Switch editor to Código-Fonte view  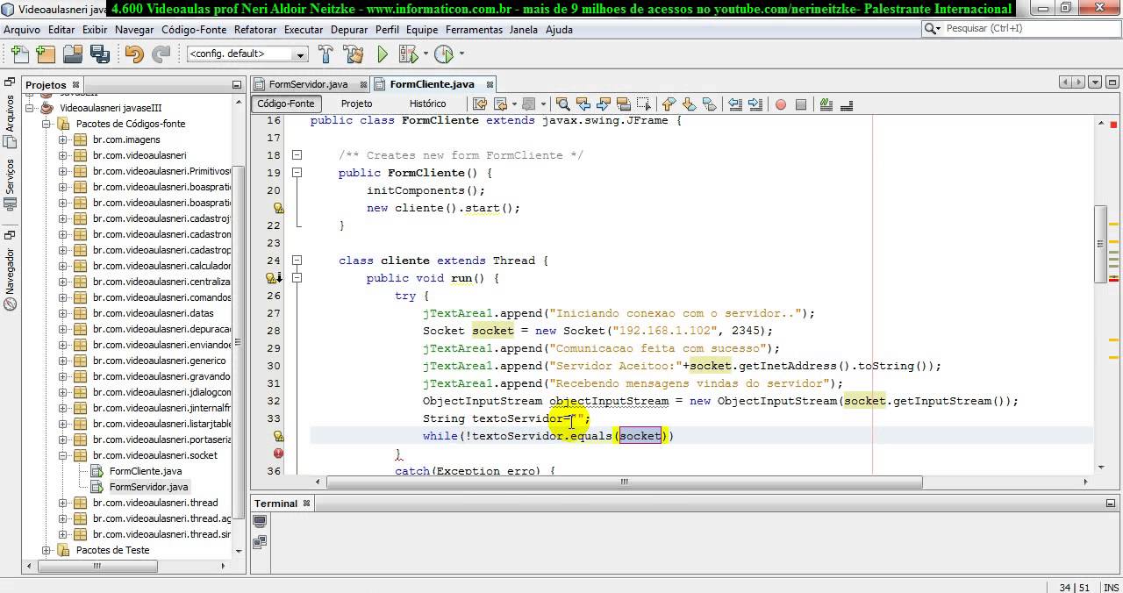tap(285, 104)
